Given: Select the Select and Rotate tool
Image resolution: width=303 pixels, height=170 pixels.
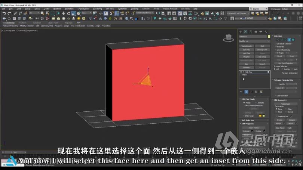Looking at the screenshot, I should point(68,13).
